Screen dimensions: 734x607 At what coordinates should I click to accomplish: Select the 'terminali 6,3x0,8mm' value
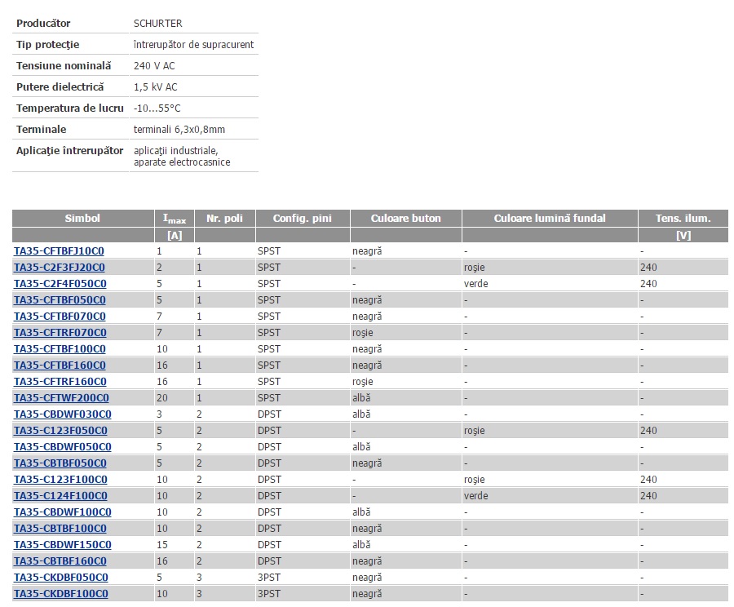(179, 130)
